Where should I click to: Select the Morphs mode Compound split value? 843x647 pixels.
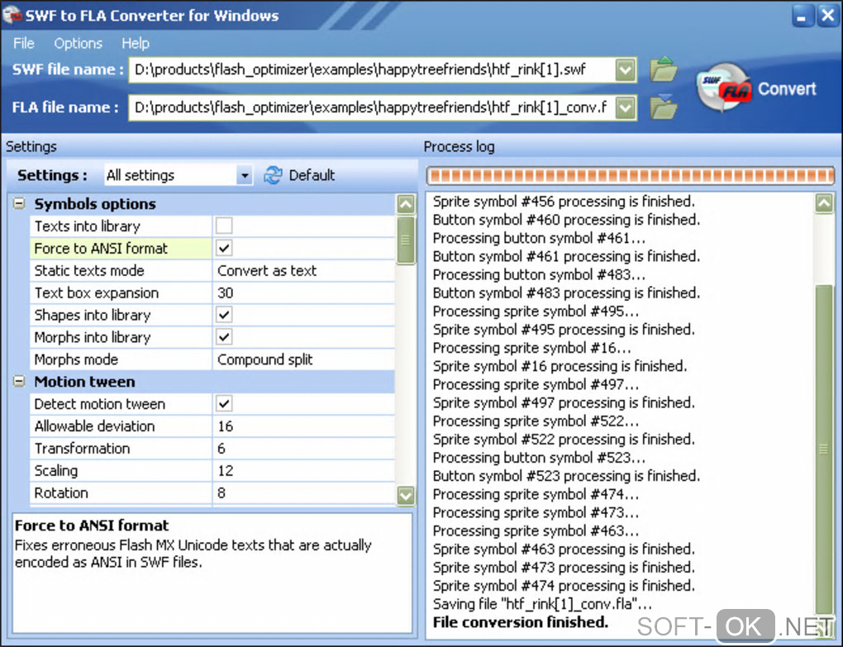tap(304, 359)
